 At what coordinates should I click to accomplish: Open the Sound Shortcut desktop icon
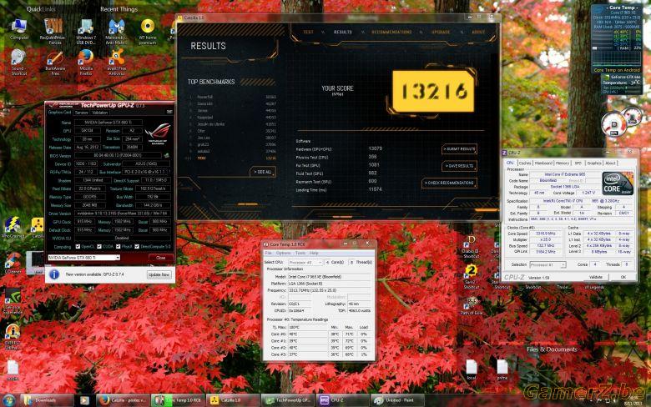(19, 63)
